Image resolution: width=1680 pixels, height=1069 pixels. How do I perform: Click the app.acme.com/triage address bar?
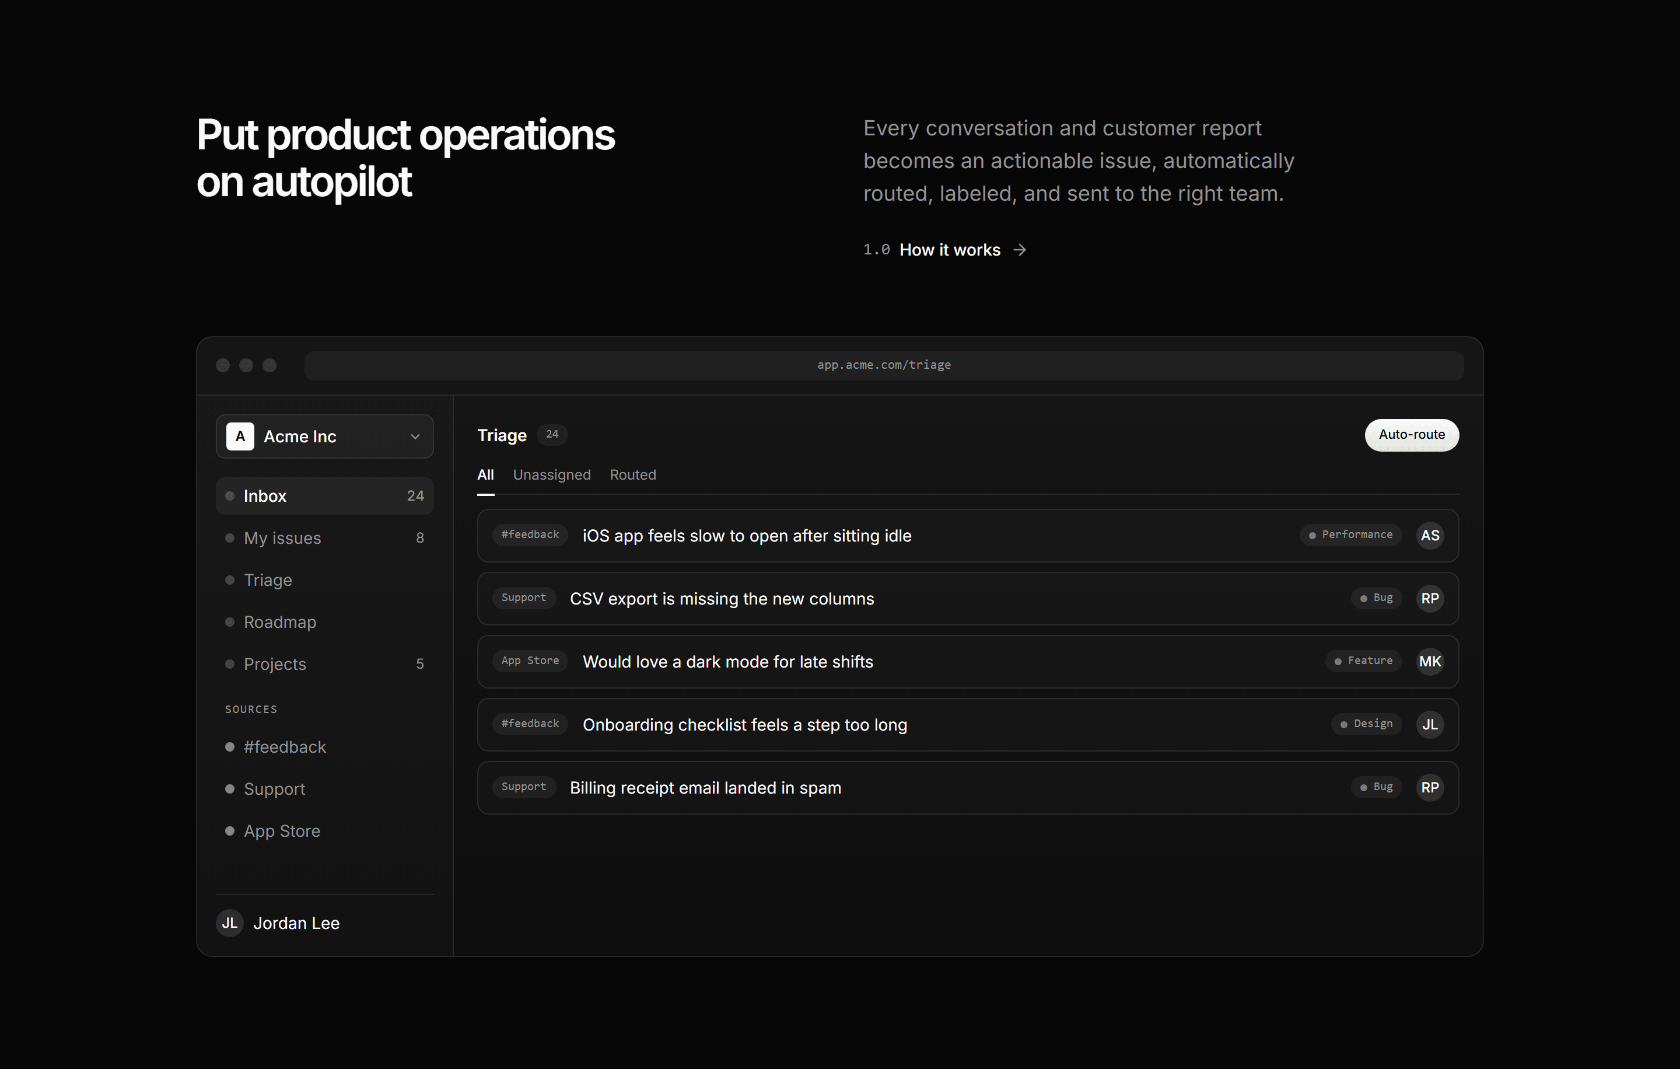(x=884, y=365)
